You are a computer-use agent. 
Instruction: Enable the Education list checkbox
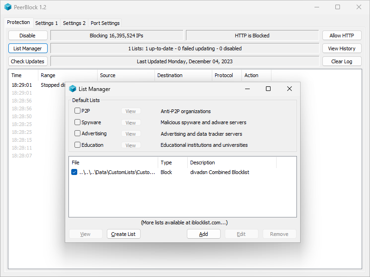click(77, 145)
